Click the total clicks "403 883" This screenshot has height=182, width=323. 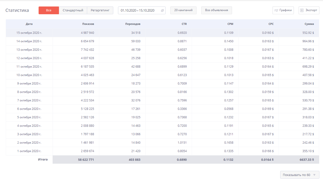pyautogui.click(x=134, y=160)
